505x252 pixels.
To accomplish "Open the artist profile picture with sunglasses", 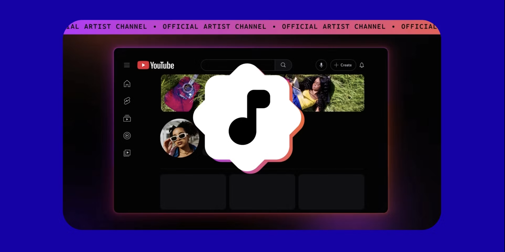I will click(x=179, y=138).
